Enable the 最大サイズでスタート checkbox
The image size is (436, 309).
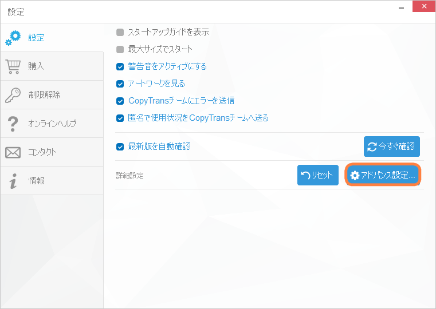point(120,49)
